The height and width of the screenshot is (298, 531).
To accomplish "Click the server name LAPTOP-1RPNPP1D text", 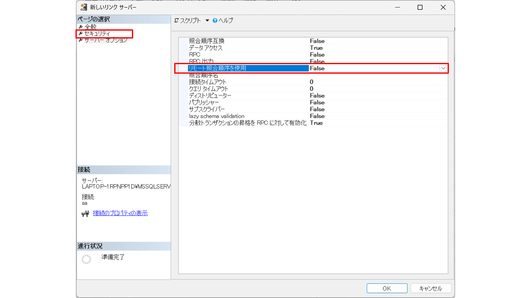I will click(x=126, y=186).
